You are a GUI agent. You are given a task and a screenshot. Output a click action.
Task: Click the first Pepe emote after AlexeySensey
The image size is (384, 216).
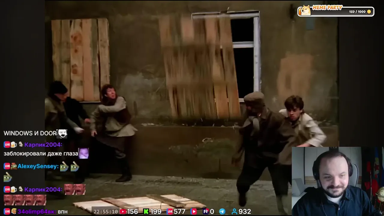point(64,166)
